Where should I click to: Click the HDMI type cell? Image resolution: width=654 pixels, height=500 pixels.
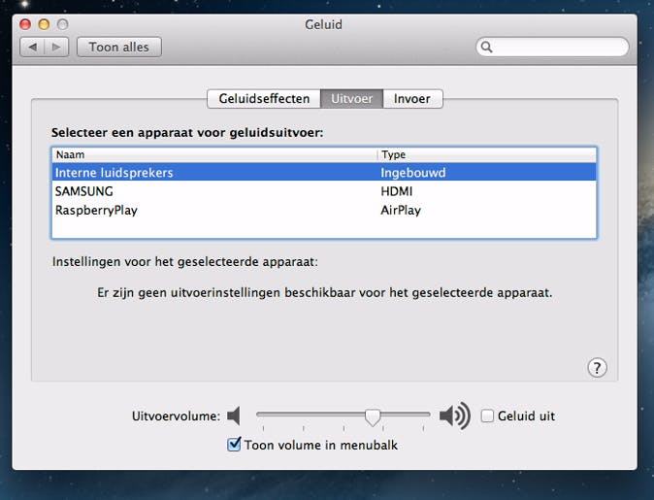coord(397,191)
